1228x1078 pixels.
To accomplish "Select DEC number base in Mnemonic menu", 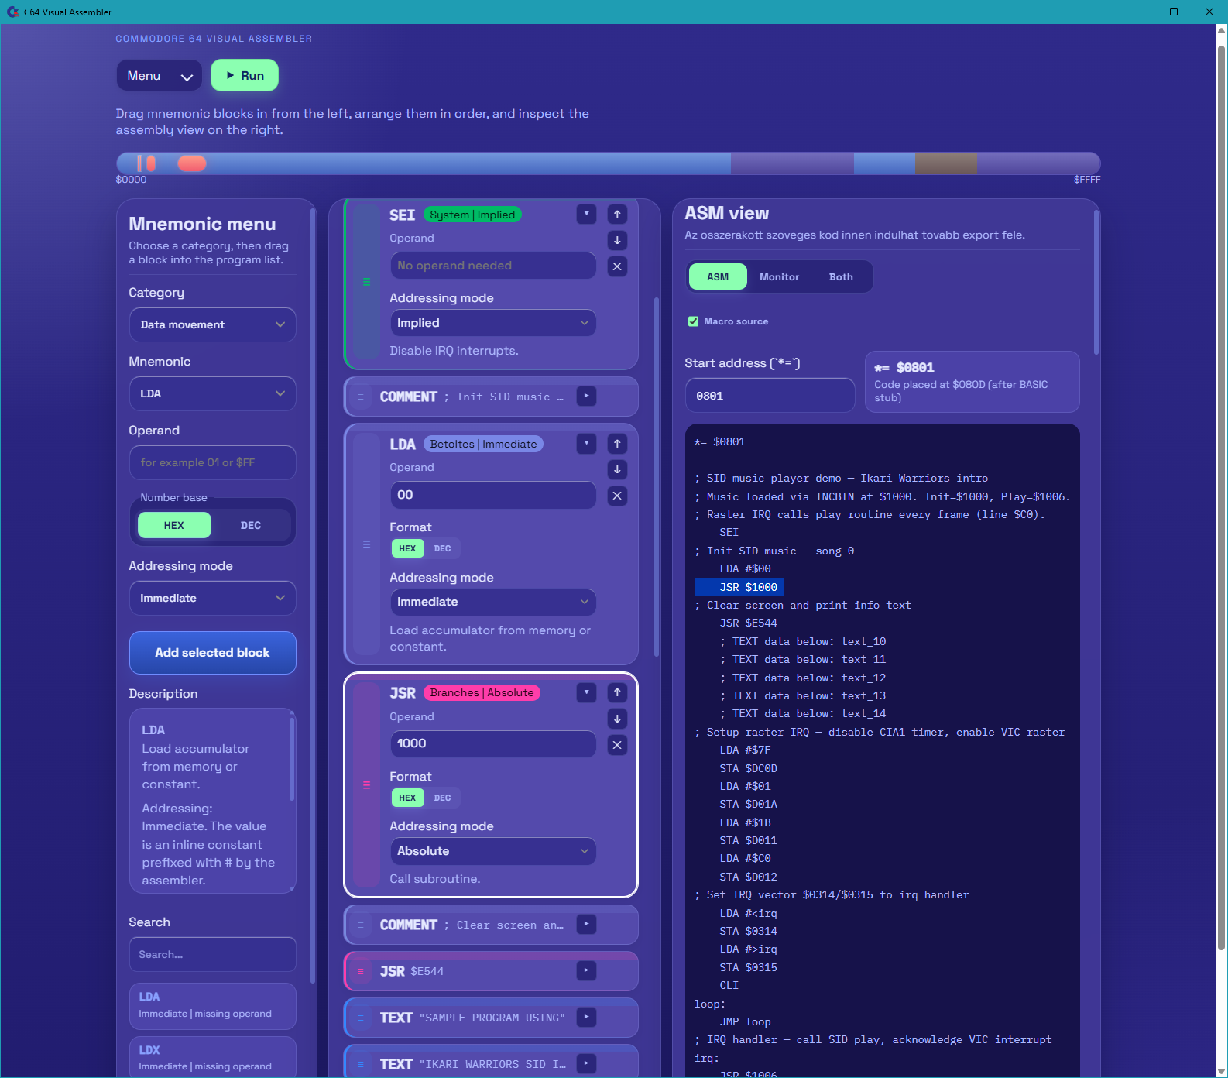I will (251, 525).
